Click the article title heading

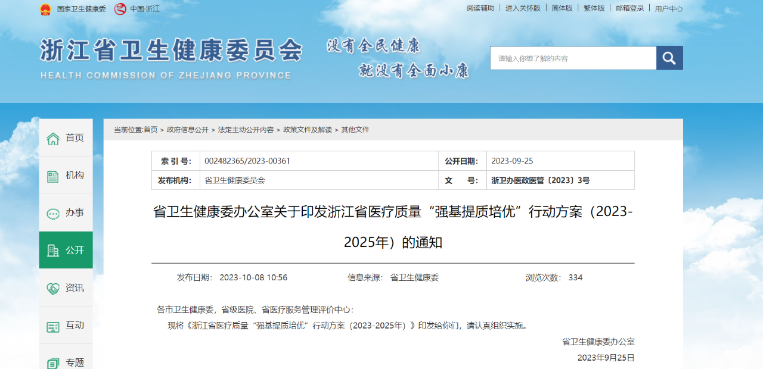coord(393,227)
